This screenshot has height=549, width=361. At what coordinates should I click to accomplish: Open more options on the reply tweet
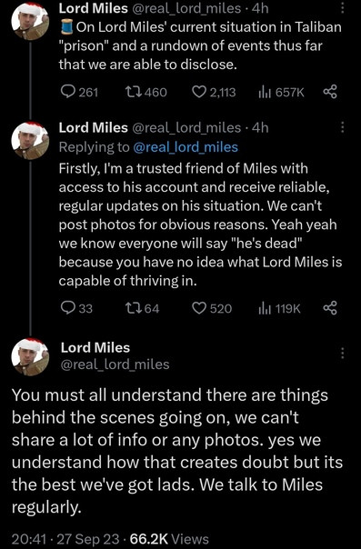point(343,127)
